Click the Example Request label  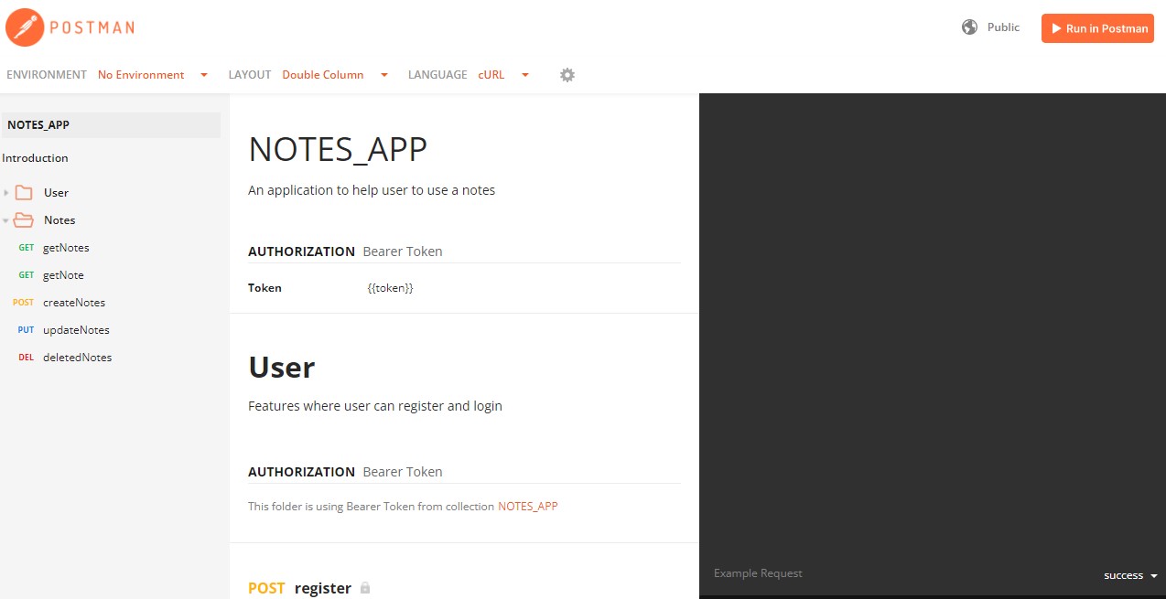coord(758,573)
